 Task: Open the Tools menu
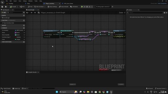[36, 1]
